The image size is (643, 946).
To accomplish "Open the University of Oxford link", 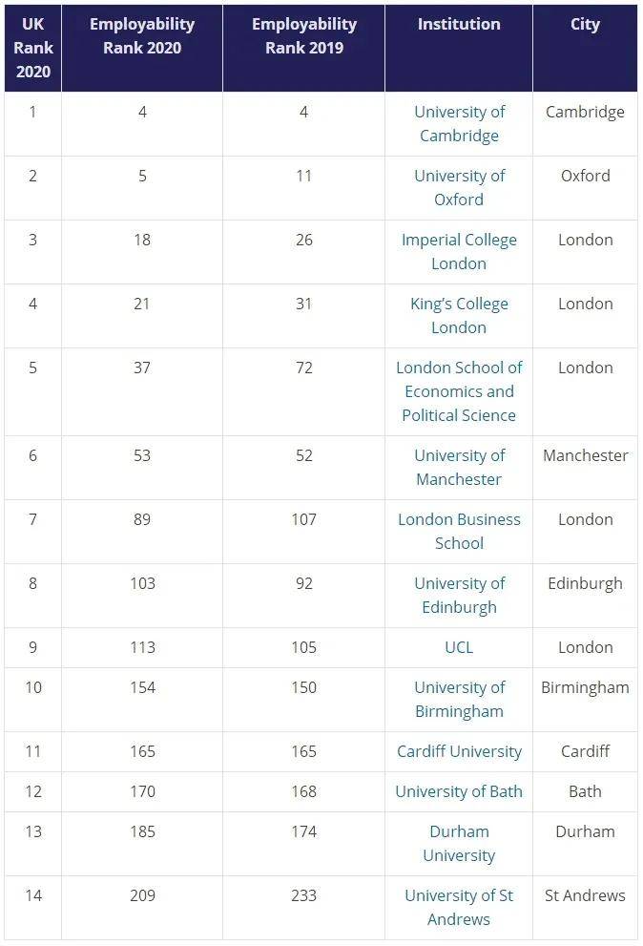I will tap(459, 187).
